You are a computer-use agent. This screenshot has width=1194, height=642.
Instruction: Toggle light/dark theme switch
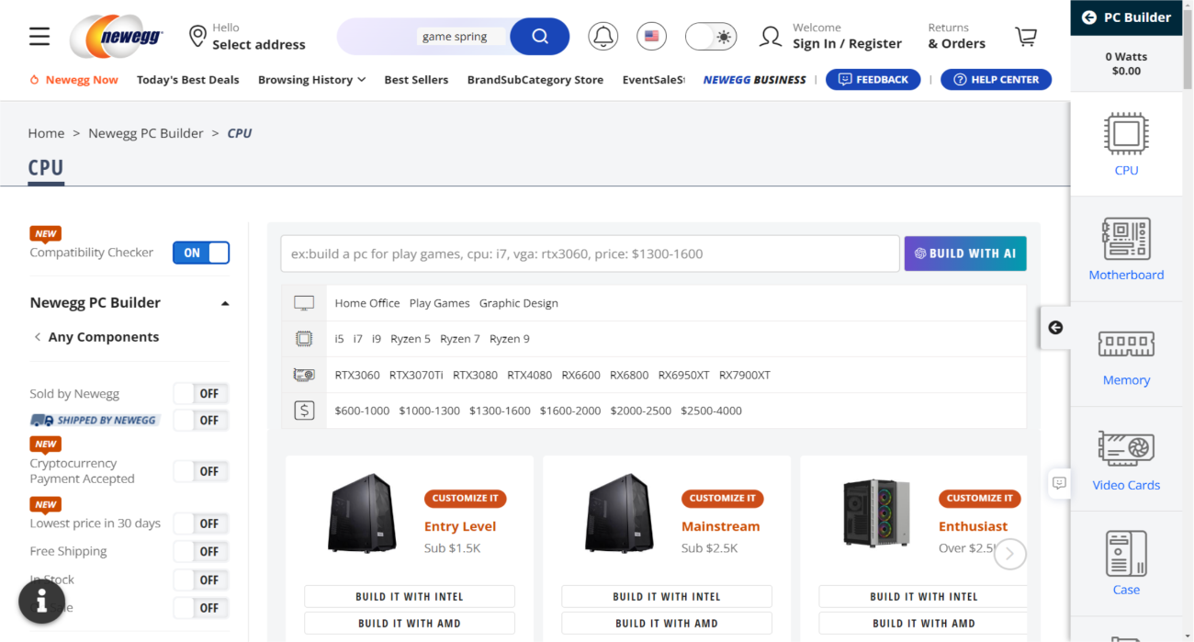pos(711,37)
